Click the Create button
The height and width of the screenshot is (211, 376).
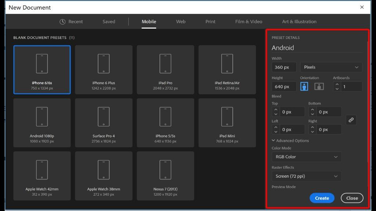[x=322, y=198]
